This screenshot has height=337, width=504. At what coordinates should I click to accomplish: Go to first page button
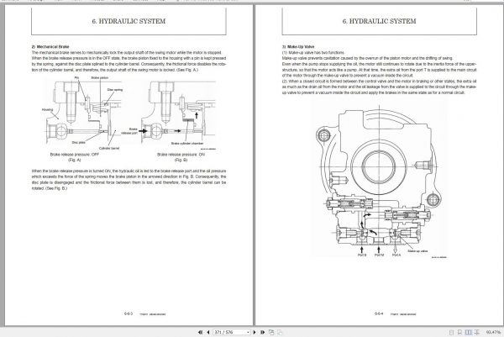click(x=200, y=332)
